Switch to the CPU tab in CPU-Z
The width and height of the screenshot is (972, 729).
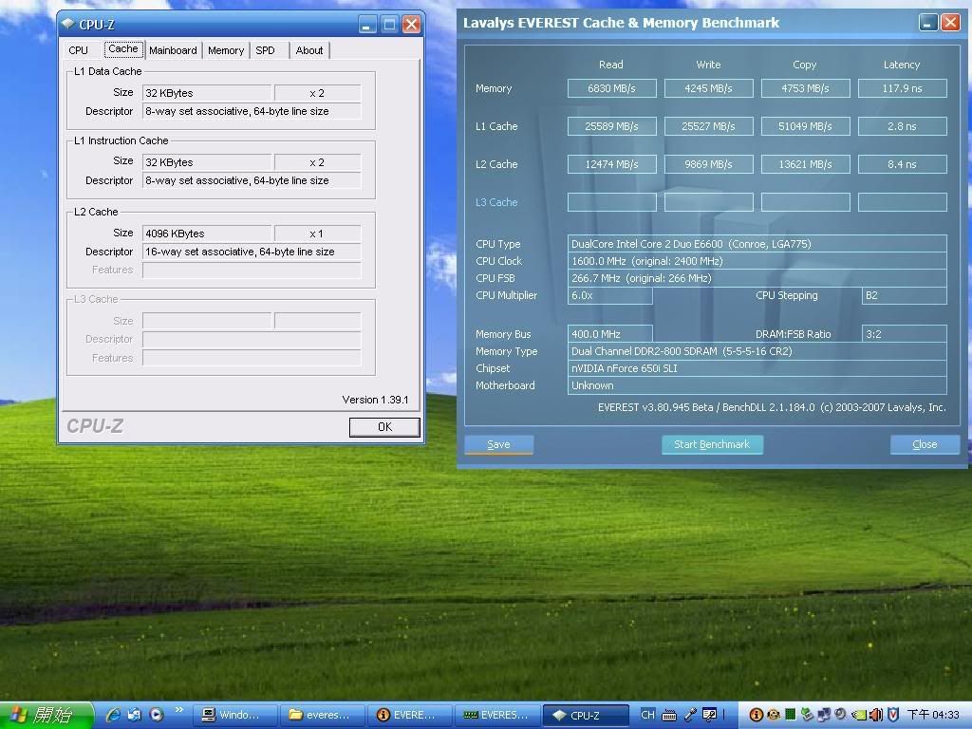pyautogui.click(x=79, y=50)
